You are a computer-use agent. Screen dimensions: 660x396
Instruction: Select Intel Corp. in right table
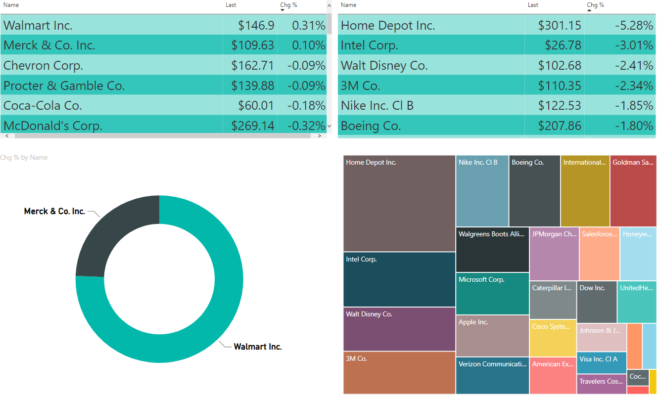point(370,45)
